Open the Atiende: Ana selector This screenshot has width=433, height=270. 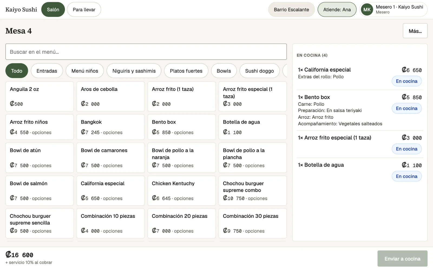pyautogui.click(x=337, y=9)
